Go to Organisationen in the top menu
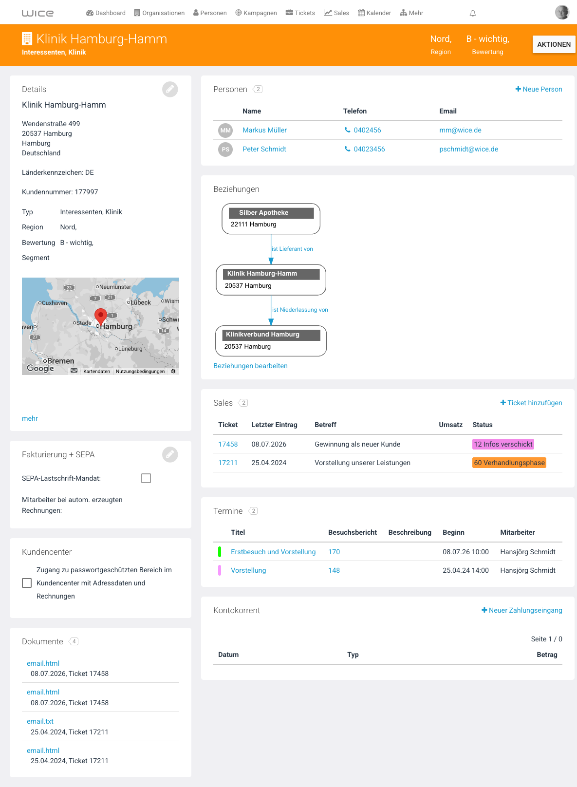 tap(159, 13)
